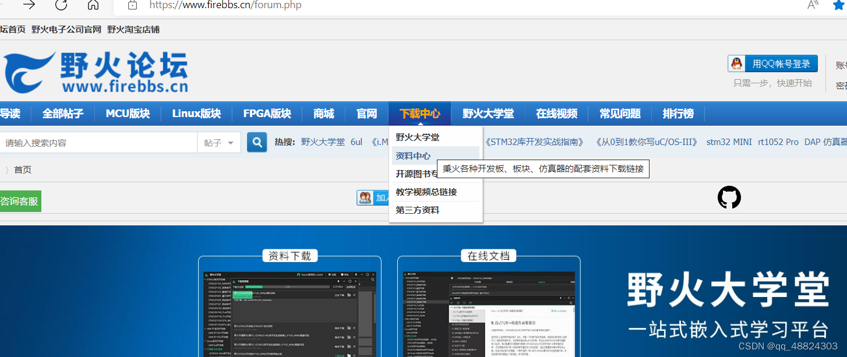847x357 pixels.
Task: Select 第三方资料 in dropdown menu
Action: tap(436, 210)
